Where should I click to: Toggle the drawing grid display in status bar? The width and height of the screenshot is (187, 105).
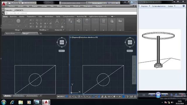coord(67,97)
